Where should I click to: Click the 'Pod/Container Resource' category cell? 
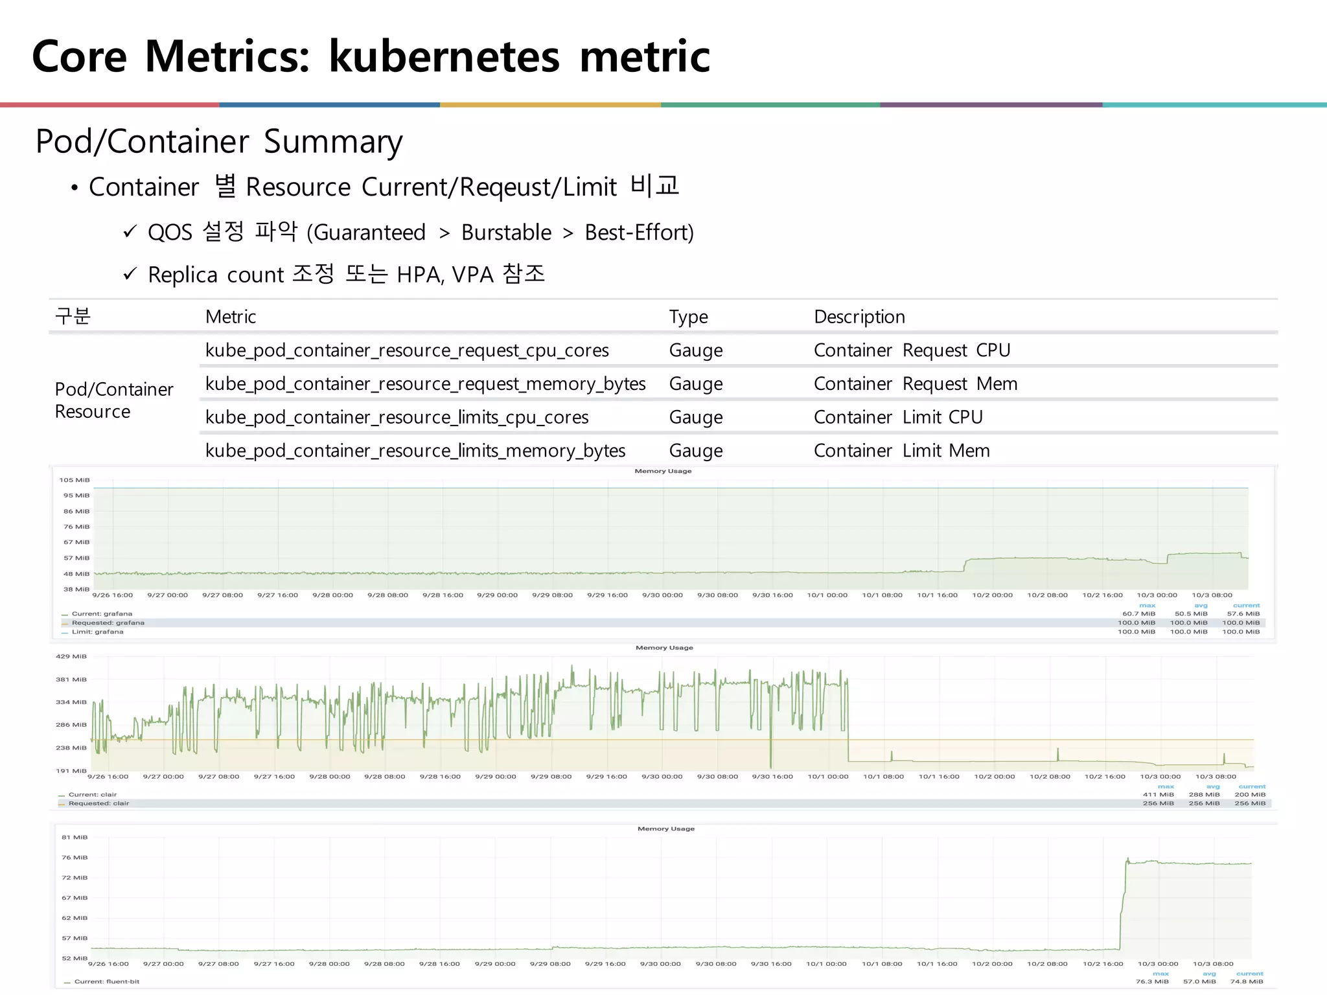[114, 400]
